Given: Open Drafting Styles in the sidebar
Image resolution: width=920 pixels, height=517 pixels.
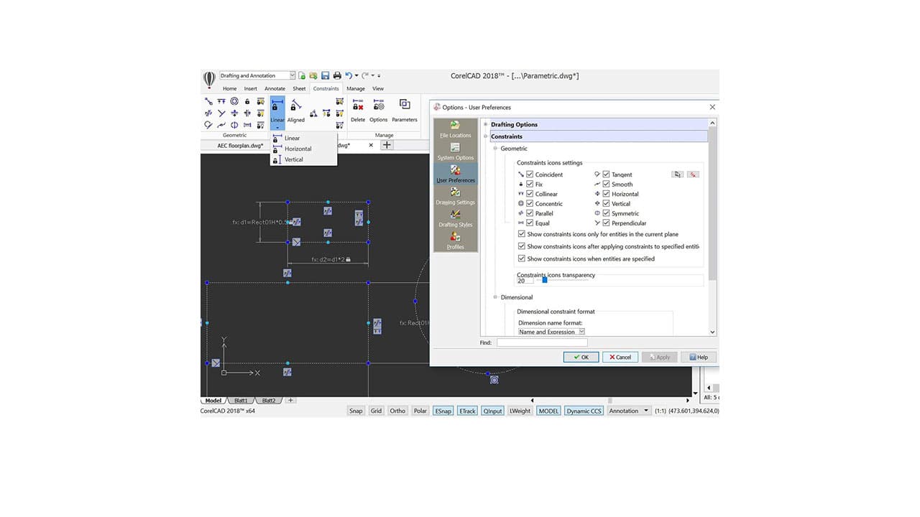Looking at the screenshot, I should pos(455,221).
